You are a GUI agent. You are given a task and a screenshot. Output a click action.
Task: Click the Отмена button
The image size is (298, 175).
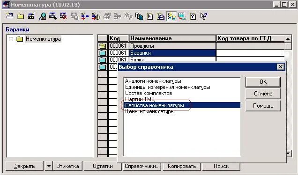pyautogui.click(x=263, y=94)
